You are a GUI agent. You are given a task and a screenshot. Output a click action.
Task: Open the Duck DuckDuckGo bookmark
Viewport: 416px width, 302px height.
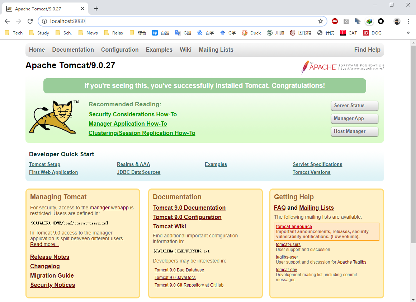point(251,33)
